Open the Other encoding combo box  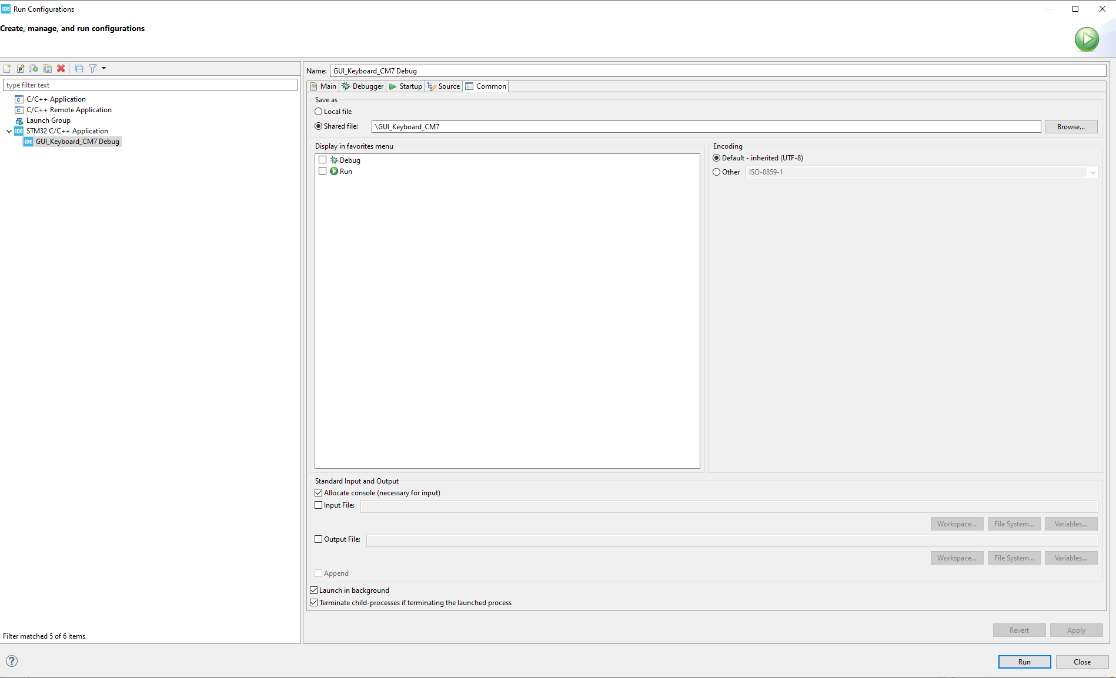tap(1092, 172)
